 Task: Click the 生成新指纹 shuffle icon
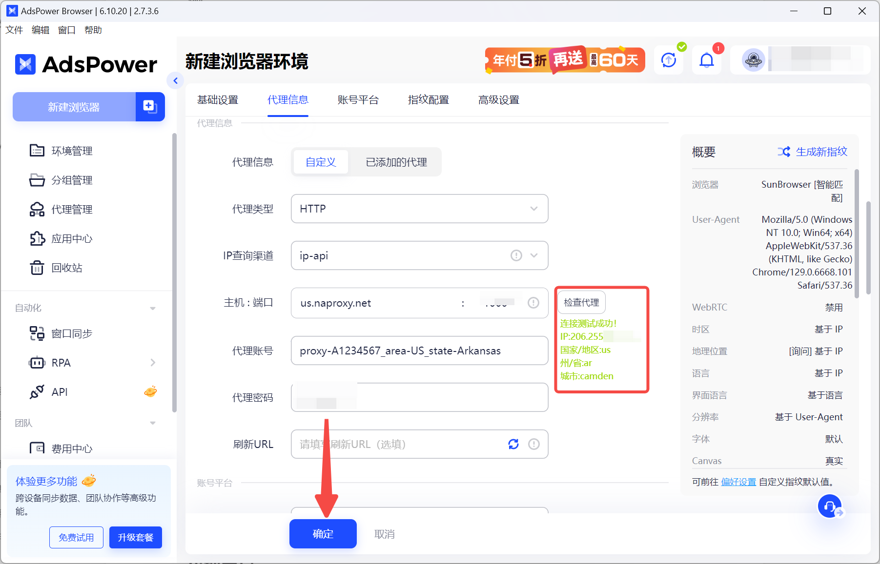coord(784,152)
